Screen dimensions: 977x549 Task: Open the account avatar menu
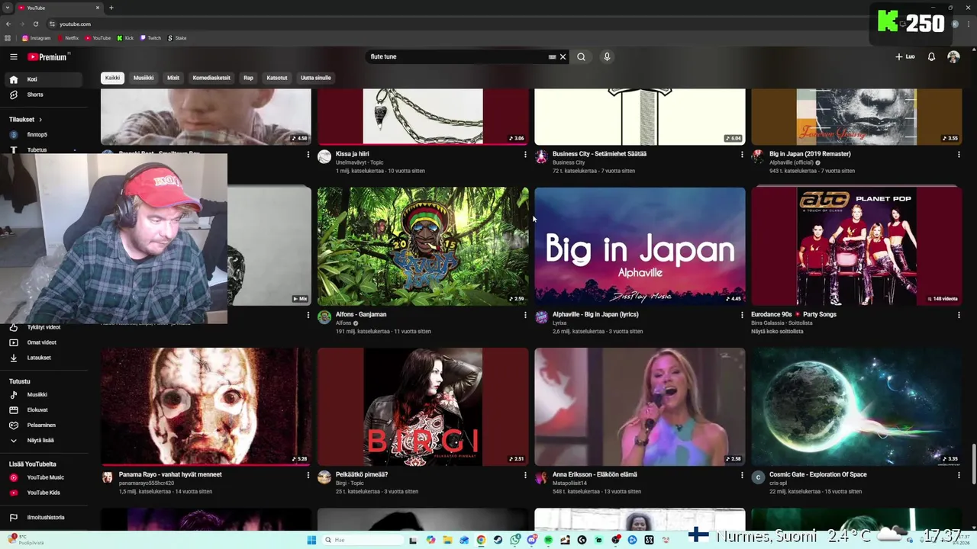(x=953, y=56)
